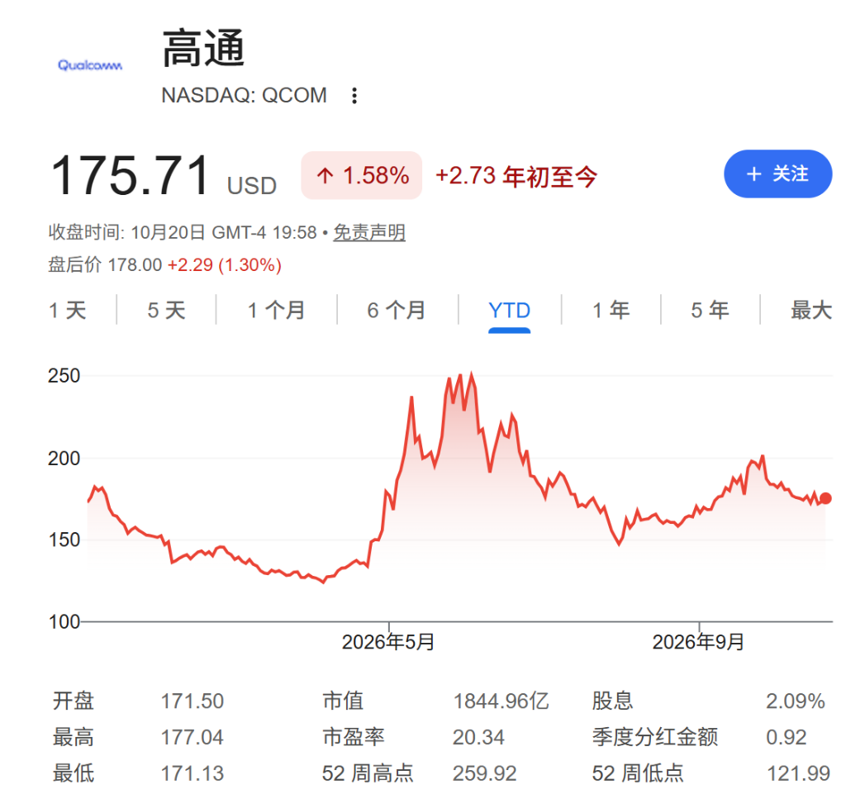The height and width of the screenshot is (799, 846).
Task: Click the 盘后价 178.00 after-hours price
Action: [x=105, y=265]
